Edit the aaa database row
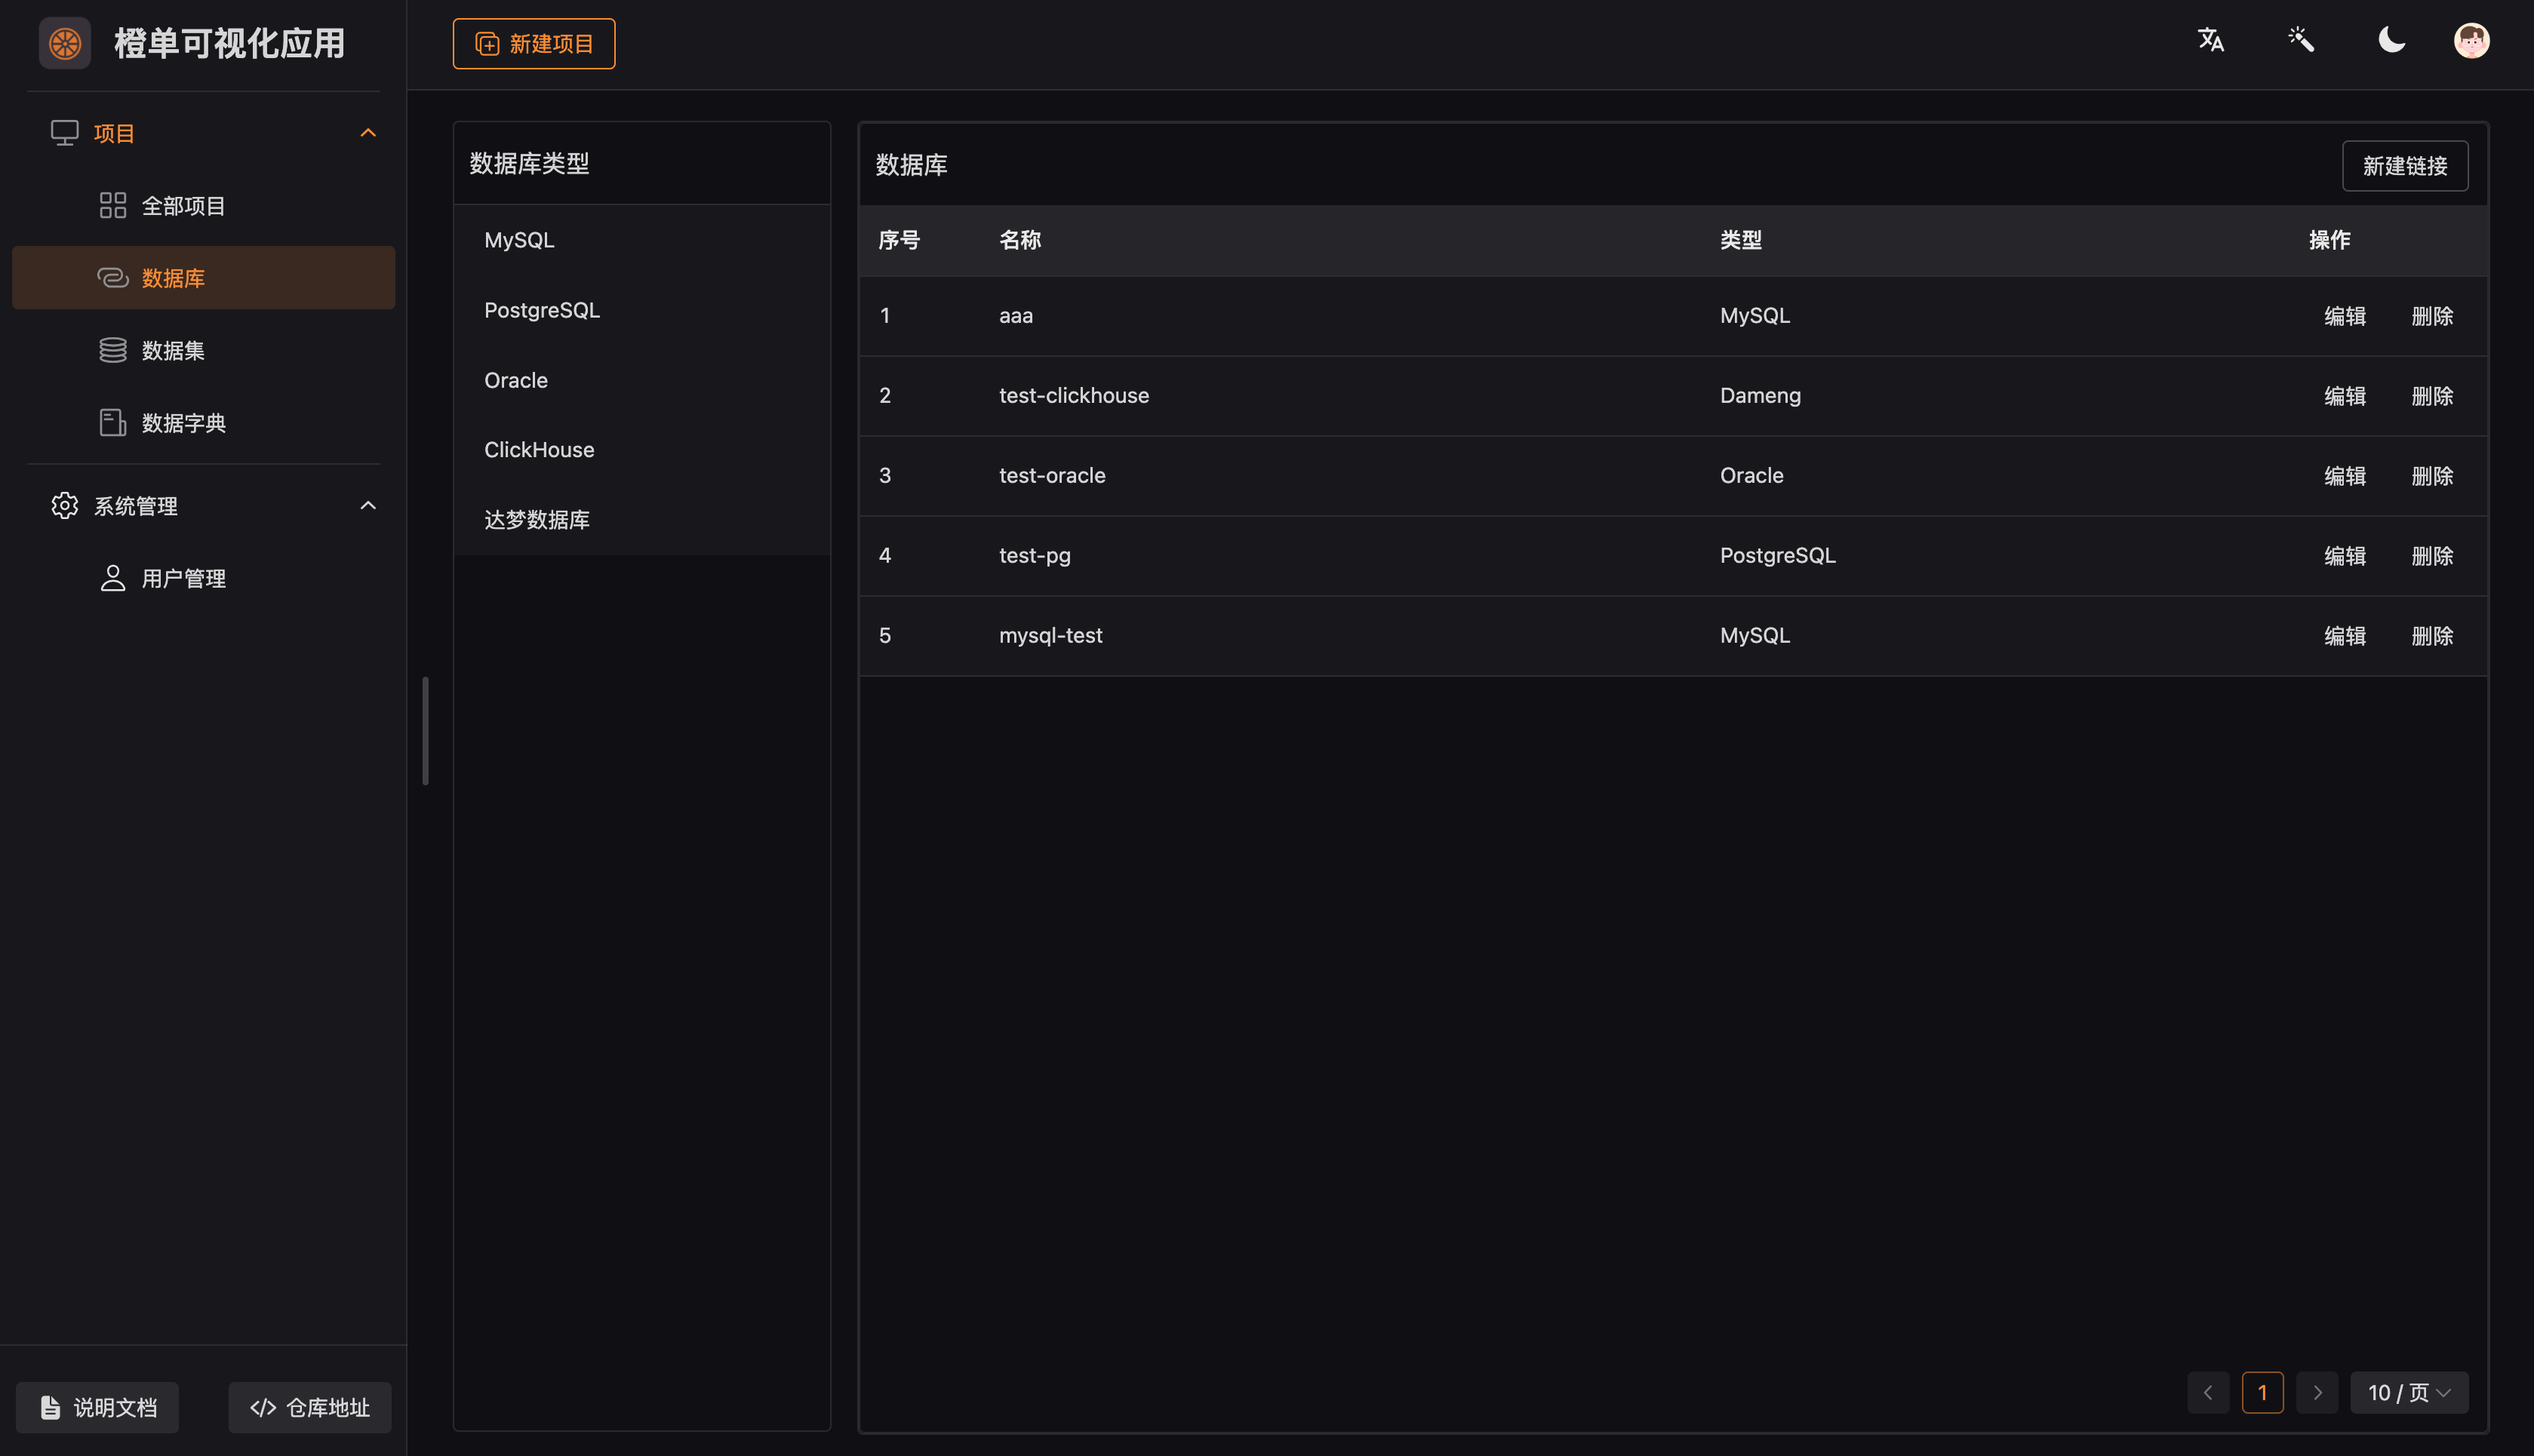This screenshot has height=1456, width=2534. tap(2344, 316)
